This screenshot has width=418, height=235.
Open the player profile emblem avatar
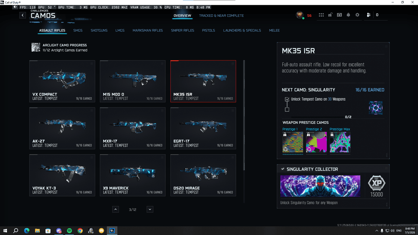pyautogui.click(x=299, y=15)
